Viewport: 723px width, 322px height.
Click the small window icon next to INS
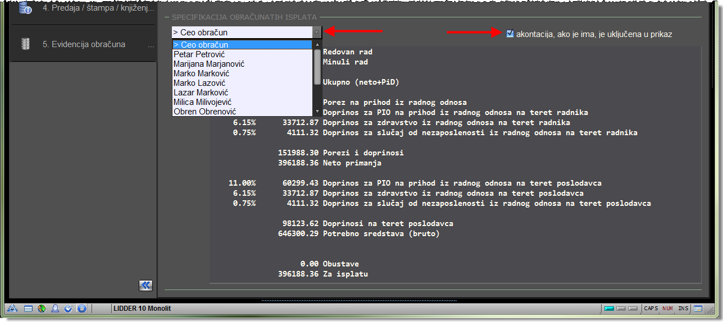[x=698, y=308]
